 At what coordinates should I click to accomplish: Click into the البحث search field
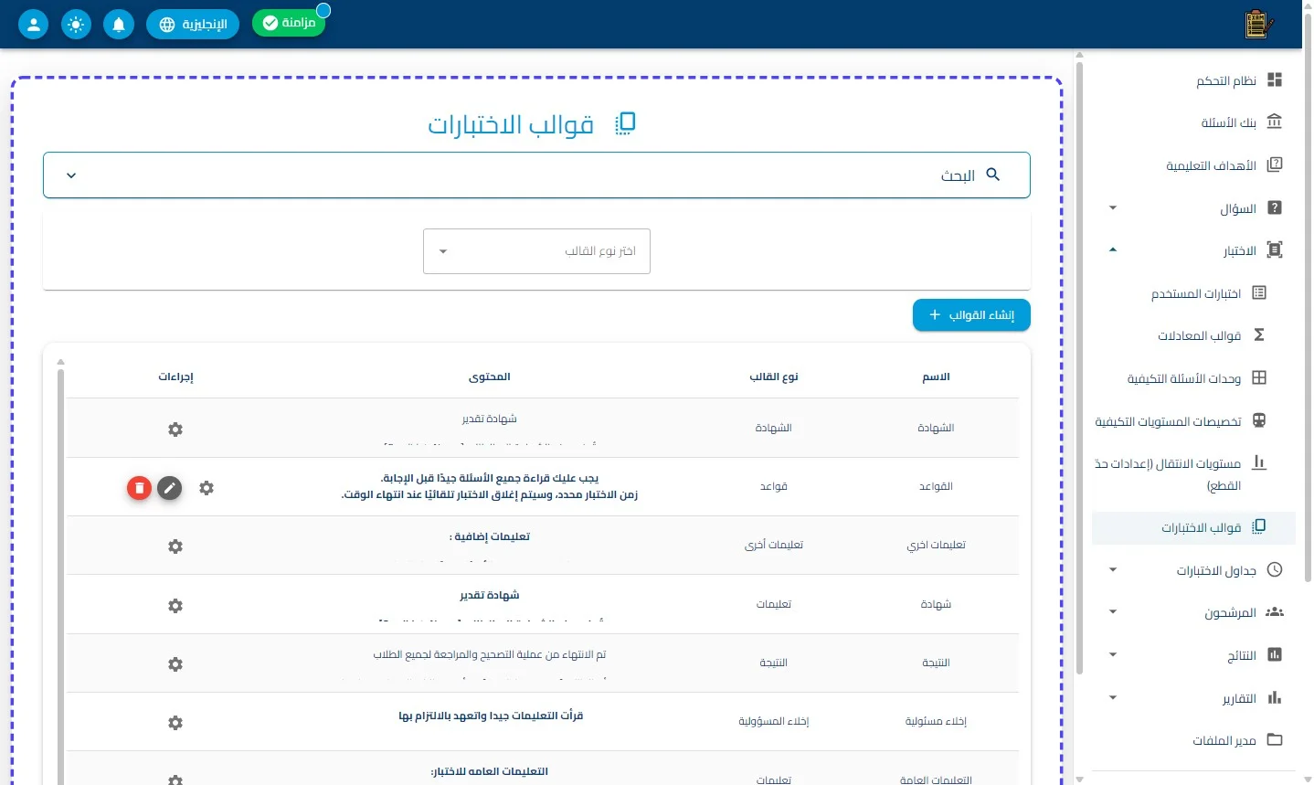click(536, 175)
